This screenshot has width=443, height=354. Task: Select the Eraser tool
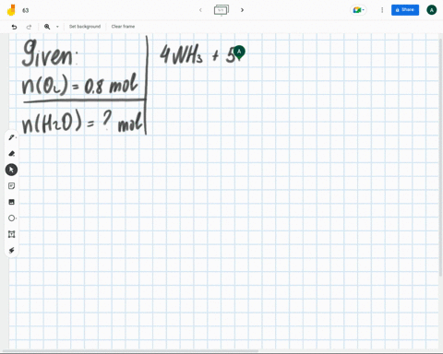(x=12, y=154)
